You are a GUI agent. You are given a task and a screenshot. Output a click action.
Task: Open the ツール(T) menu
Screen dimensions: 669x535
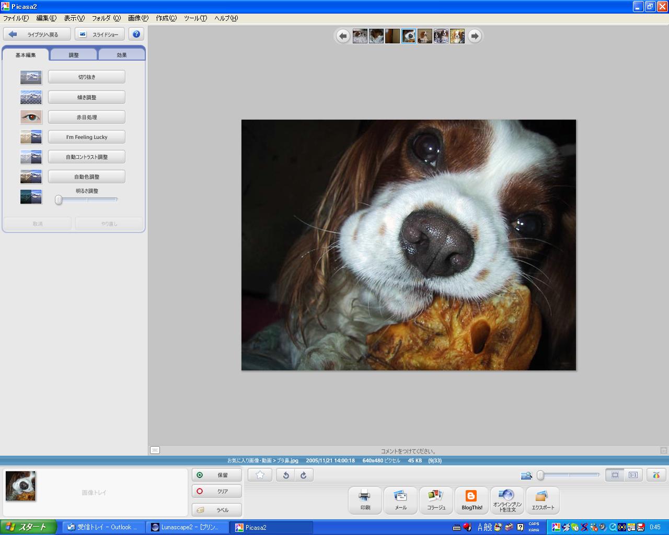[x=195, y=18]
